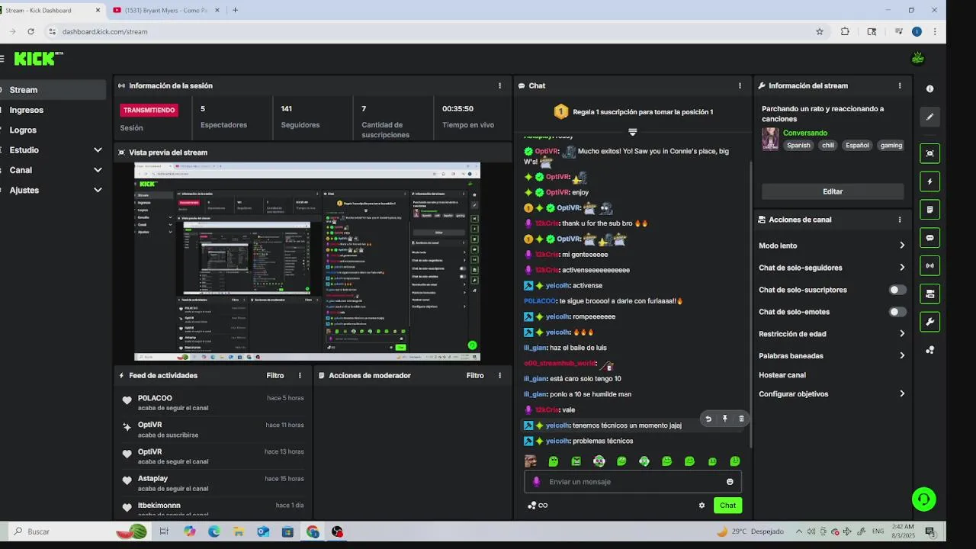
Task: Open Acciones de moderador three-dot menu
Action: click(500, 375)
